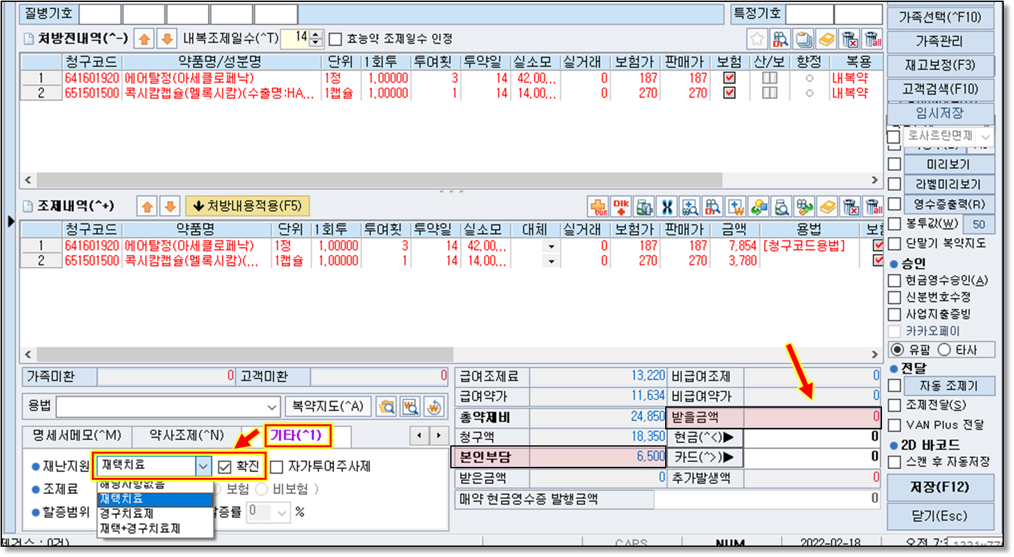
Task: Click the favorites star icon in 처방전내역
Action: point(757,40)
